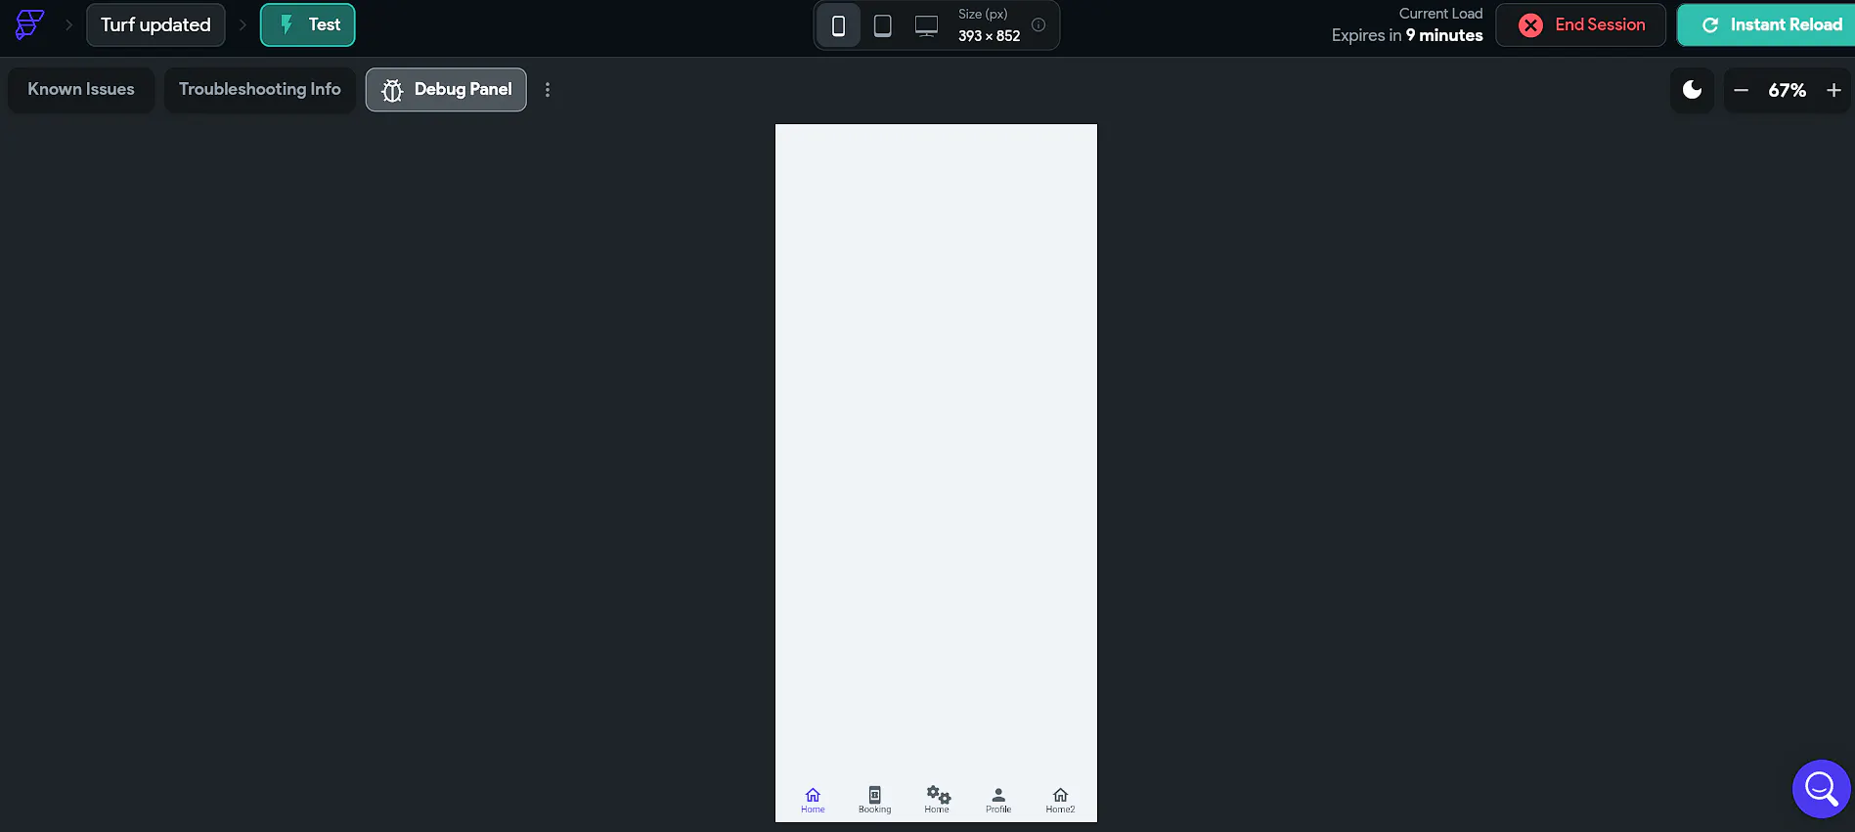Open the Home tab in app preview
1855x832 pixels.
point(813,800)
